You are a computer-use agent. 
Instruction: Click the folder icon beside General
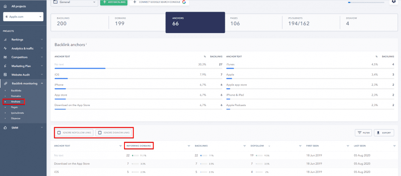[56, 2]
